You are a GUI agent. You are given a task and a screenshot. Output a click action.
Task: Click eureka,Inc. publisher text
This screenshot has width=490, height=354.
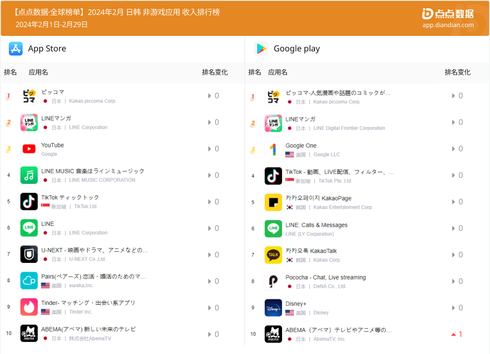click(x=81, y=286)
